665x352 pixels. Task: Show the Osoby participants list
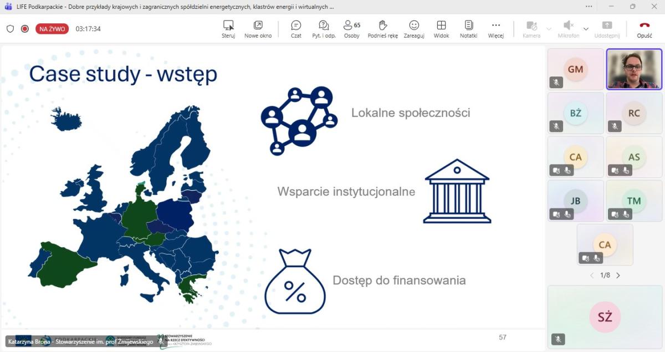351,29
